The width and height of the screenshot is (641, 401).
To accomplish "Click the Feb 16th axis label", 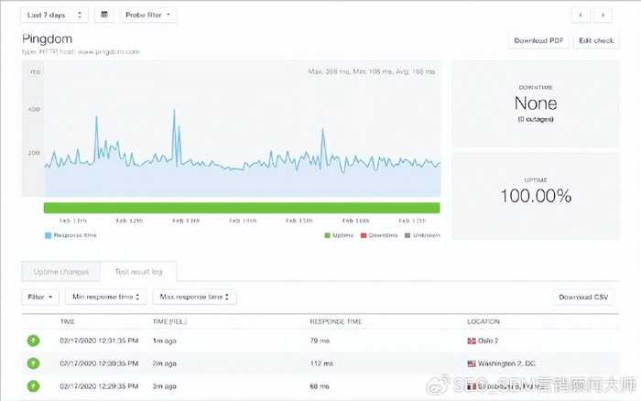I will point(355,221).
